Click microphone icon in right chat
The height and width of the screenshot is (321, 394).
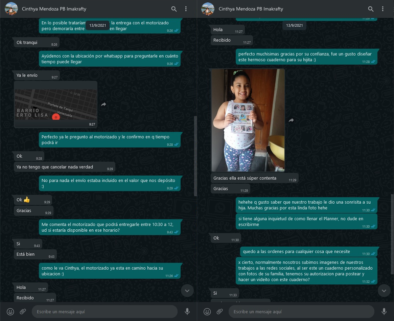point(384,312)
